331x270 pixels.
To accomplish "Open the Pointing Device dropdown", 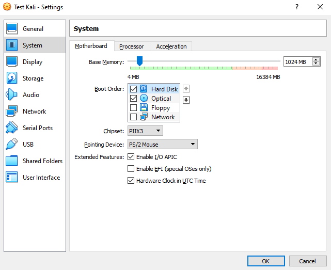I will pyautogui.click(x=162, y=145).
